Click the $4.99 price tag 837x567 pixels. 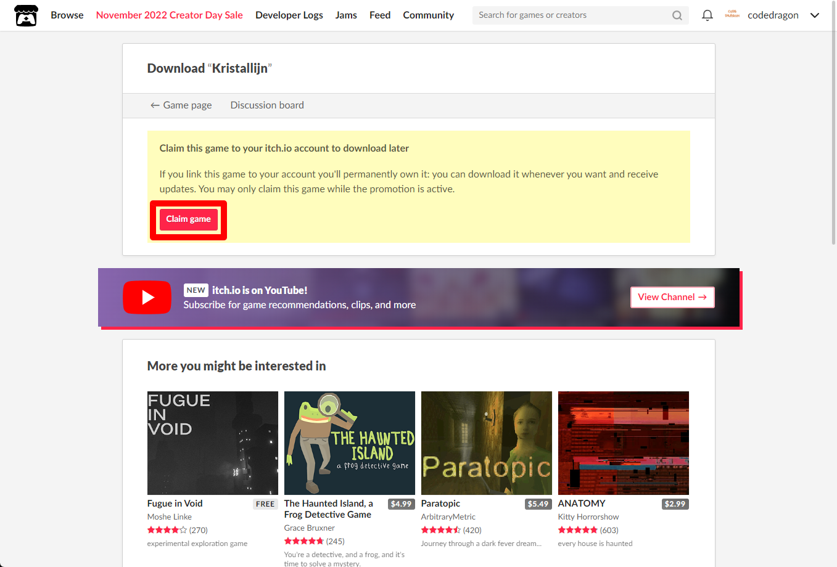point(401,504)
